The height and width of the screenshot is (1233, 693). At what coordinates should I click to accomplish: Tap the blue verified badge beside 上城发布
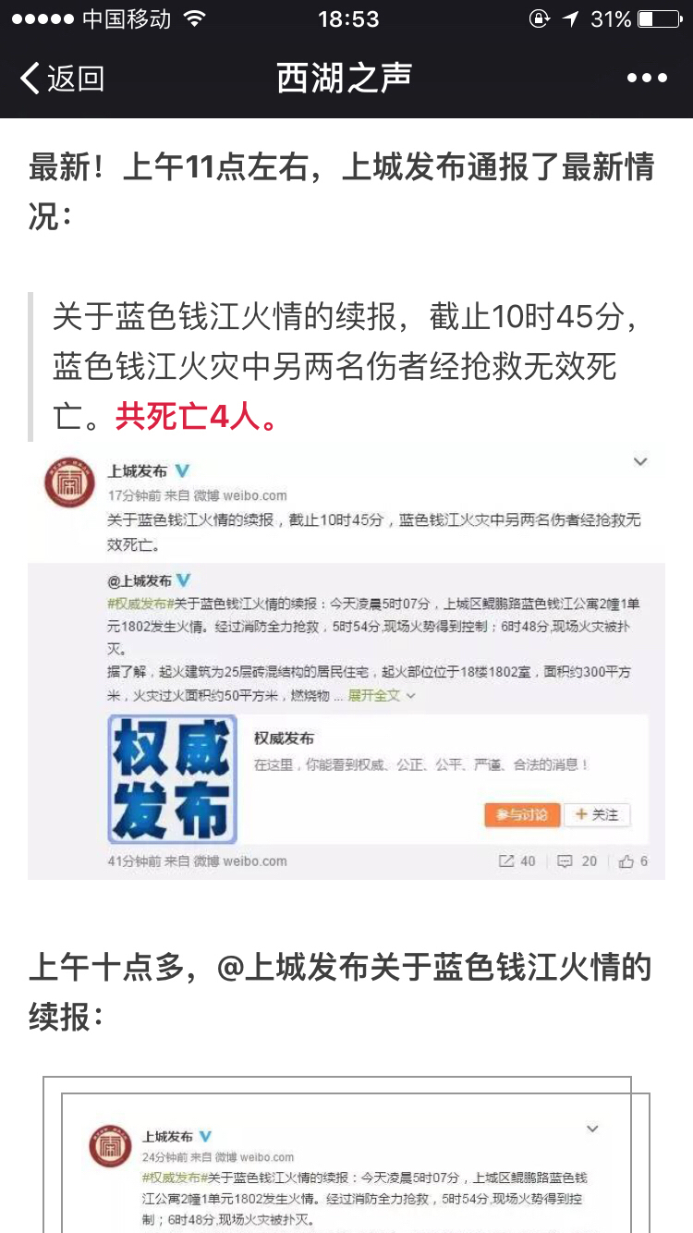pyautogui.click(x=182, y=471)
